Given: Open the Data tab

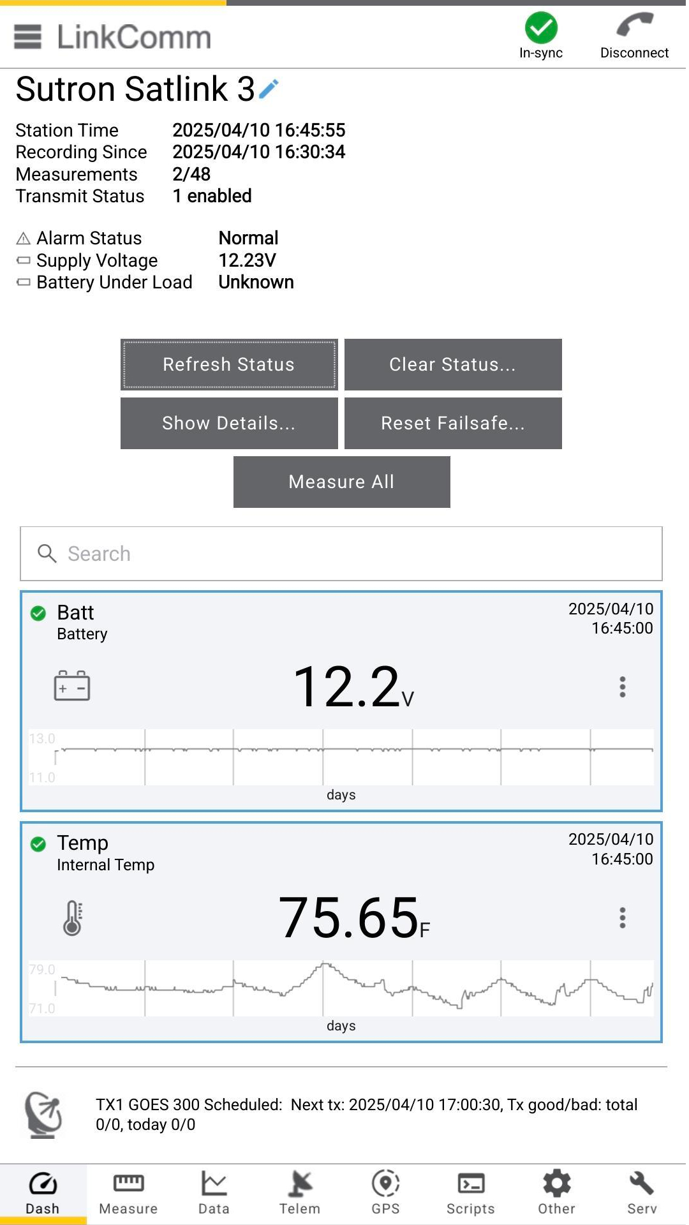Looking at the screenshot, I should click(x=214, y=1193).
